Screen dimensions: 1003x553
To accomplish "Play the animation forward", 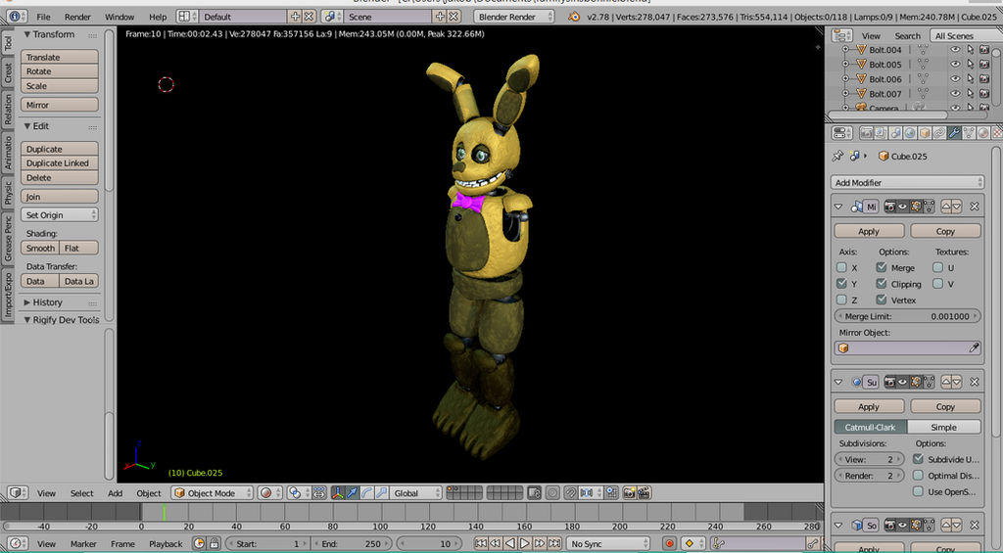I will coord(525,543).
